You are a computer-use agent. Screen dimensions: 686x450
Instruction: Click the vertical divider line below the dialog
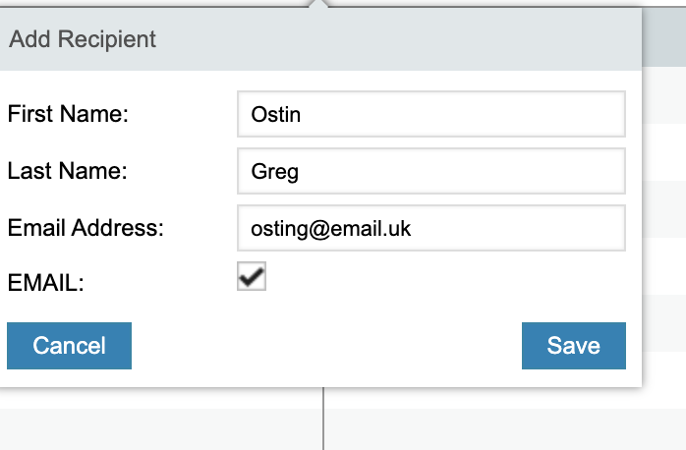pyautogui.click(x=323, y=421)
